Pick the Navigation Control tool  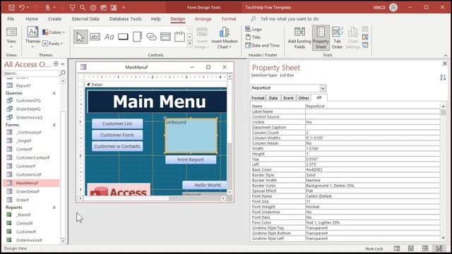tap(165, 37)
